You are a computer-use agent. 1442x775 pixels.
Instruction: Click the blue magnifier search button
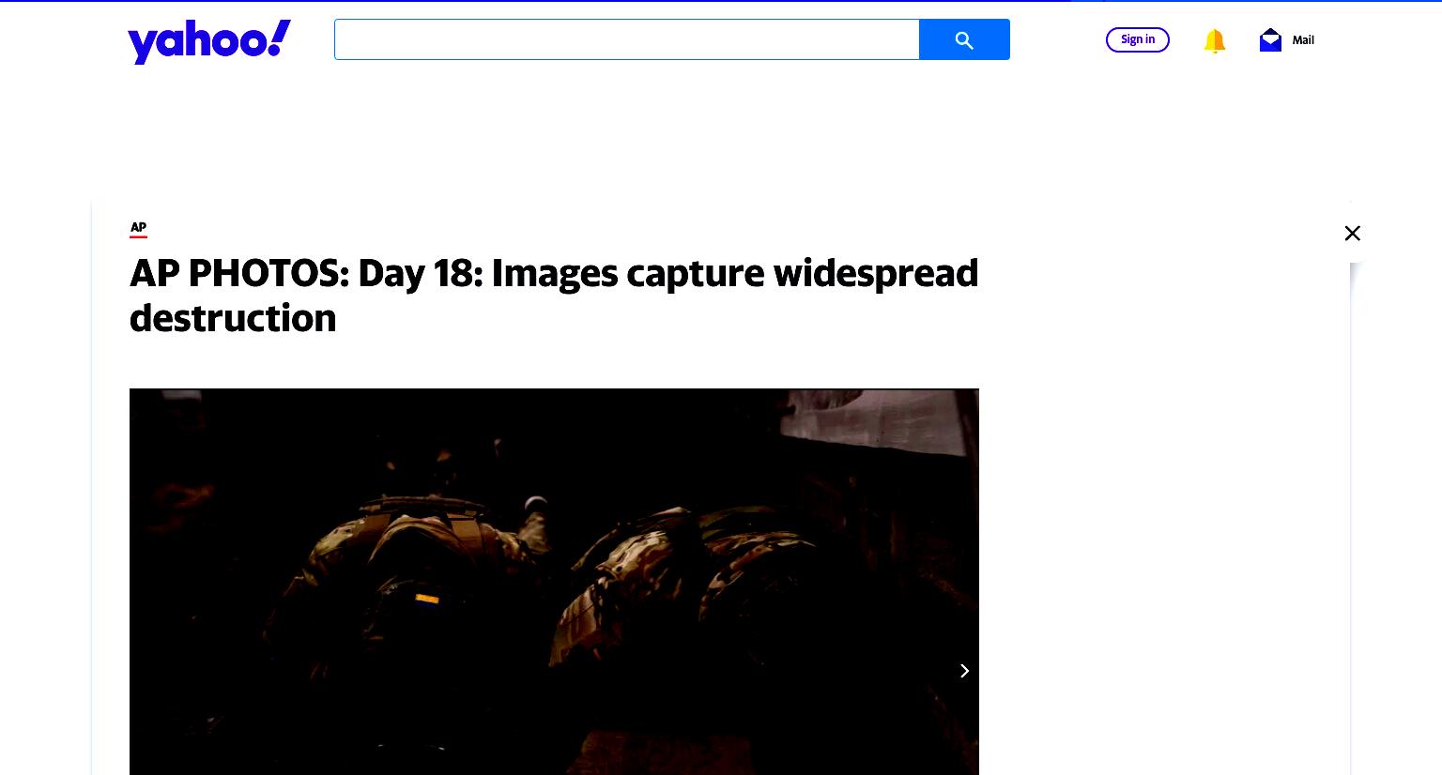point(964,39)
